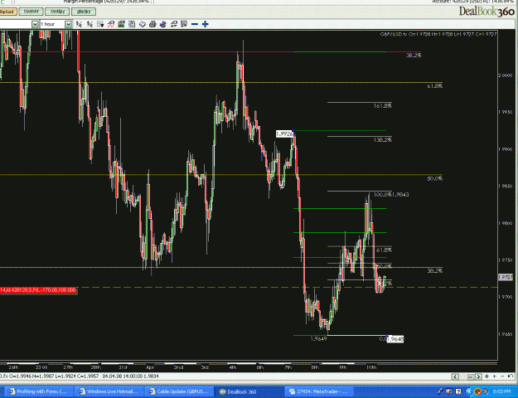Screen dimensions: 518x398
Task: Click the 1.9649 low price text
Action: [318, 339]
